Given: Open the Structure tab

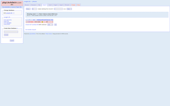Looking at the screenshot, I should coord(33,5).
